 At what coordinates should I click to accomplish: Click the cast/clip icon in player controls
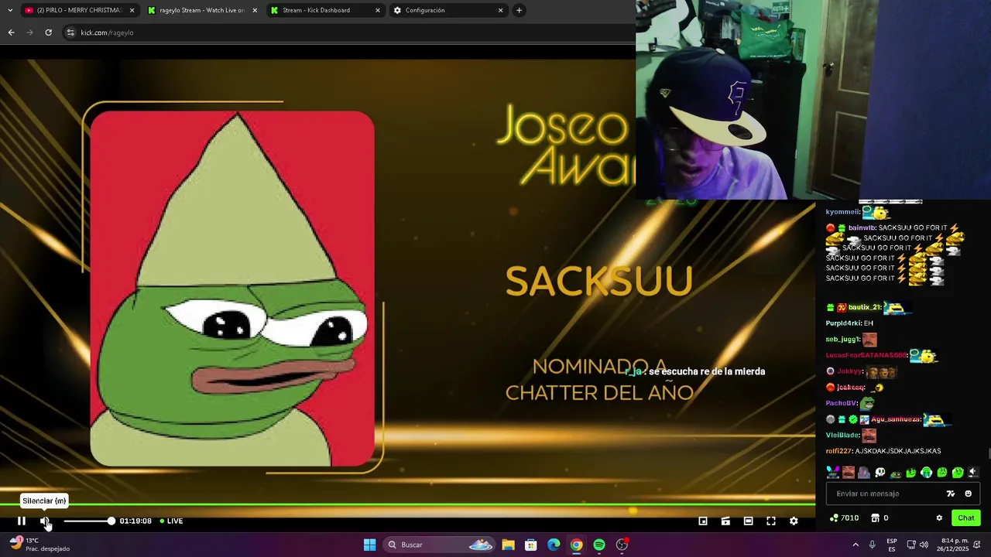pyautogui.click(x=725, y=521)
